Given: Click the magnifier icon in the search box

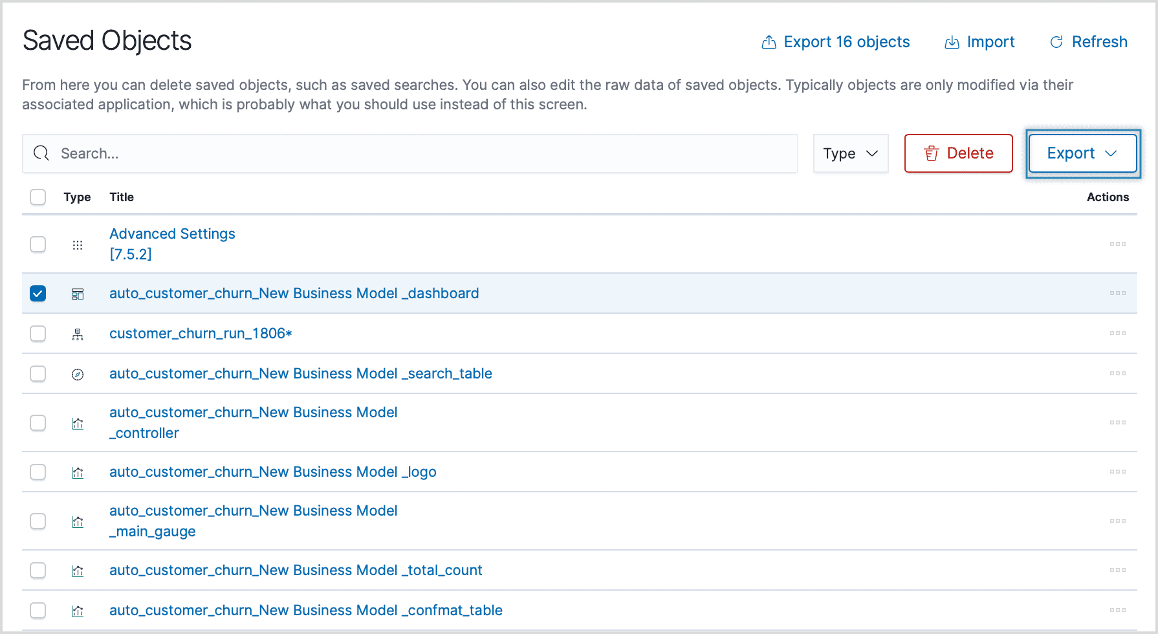Looking at the screenshot, I should click(x=41, y=153).
